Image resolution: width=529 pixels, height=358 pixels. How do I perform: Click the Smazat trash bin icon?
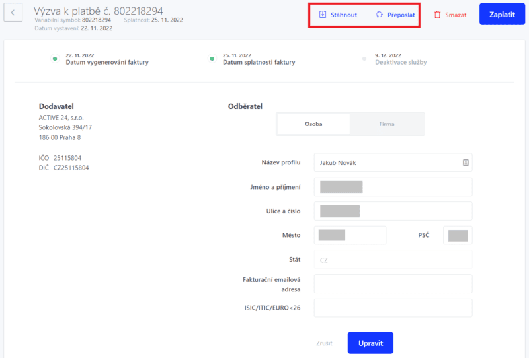click(x=437, y=15)
